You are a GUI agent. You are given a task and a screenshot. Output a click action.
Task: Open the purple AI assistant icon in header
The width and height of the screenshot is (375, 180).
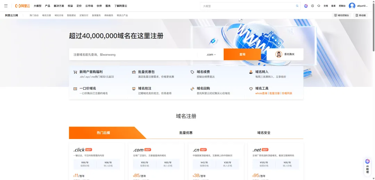point(306,6)
